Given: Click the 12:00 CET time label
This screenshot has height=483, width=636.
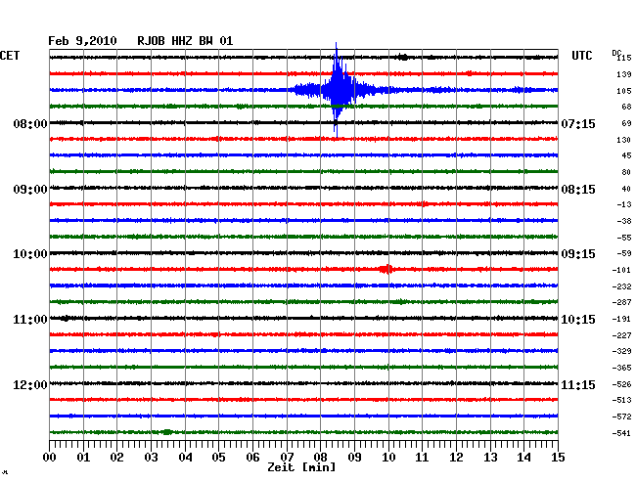Looking at the screenshot, I should click(30, 384).
